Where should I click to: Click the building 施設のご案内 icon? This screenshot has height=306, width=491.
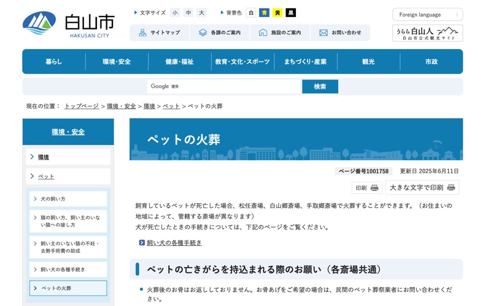263,32
